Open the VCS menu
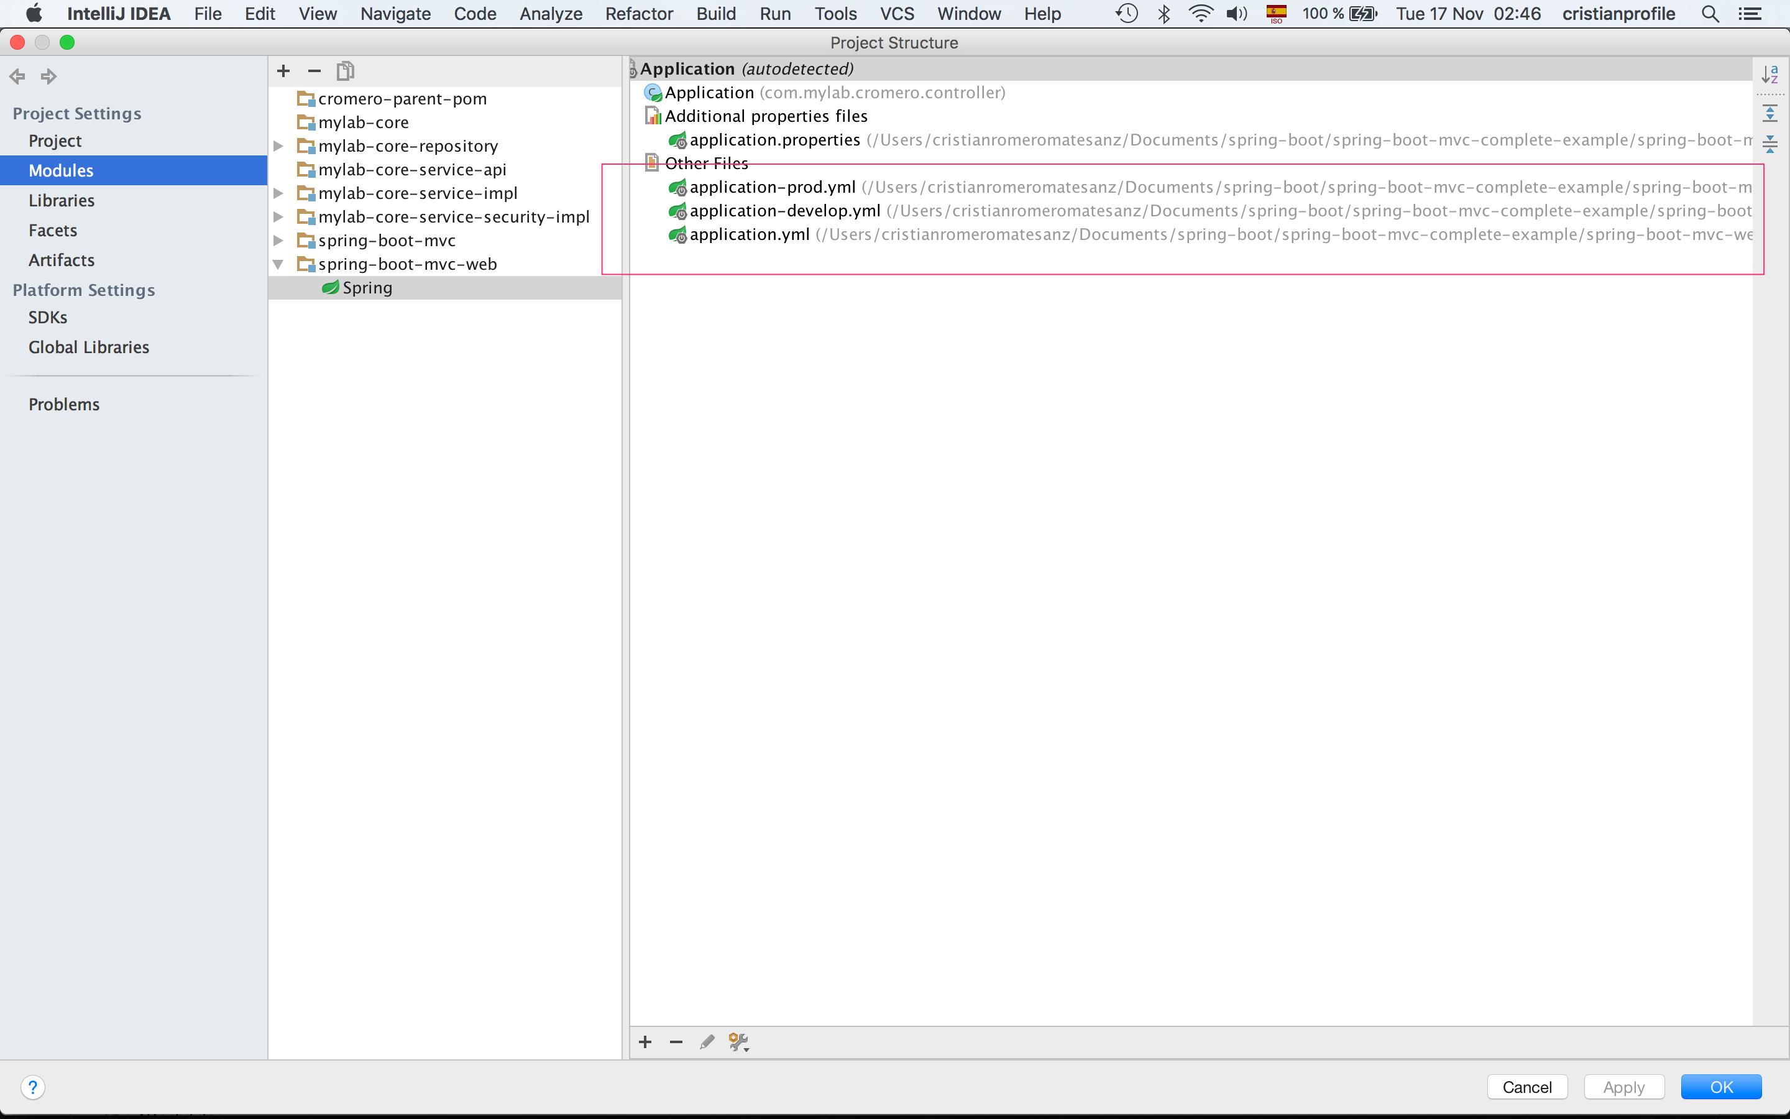This screenshot has width=1790, height=1119. (897, 13)
